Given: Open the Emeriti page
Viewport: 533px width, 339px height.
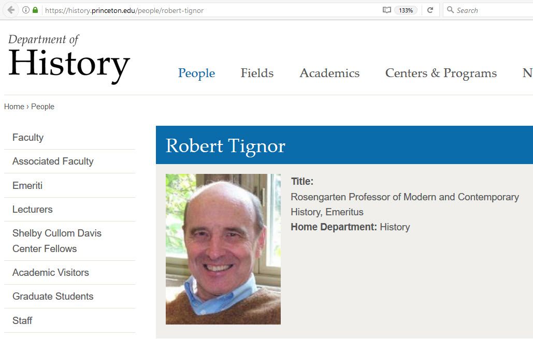Looking at the screenshot, I should [26, 185].
